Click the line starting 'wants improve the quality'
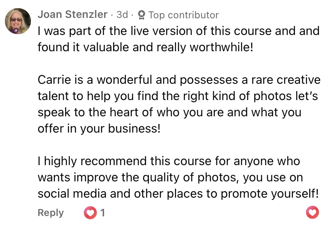The image size is (332, 231). (x=170, y=177)
